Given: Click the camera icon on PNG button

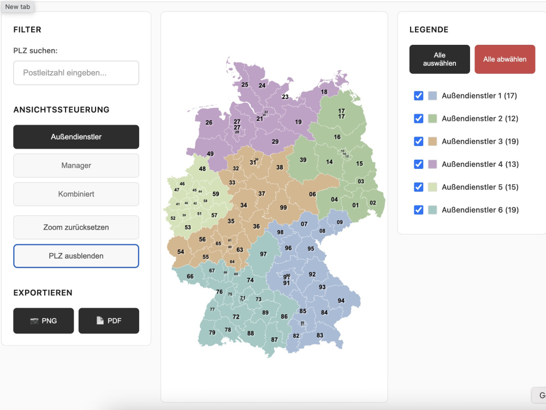Looking at the screenshot, I should click(34, 321).
